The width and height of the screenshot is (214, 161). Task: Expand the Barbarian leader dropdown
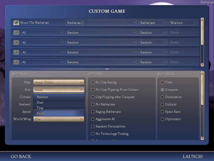click(x=101, y=23)
